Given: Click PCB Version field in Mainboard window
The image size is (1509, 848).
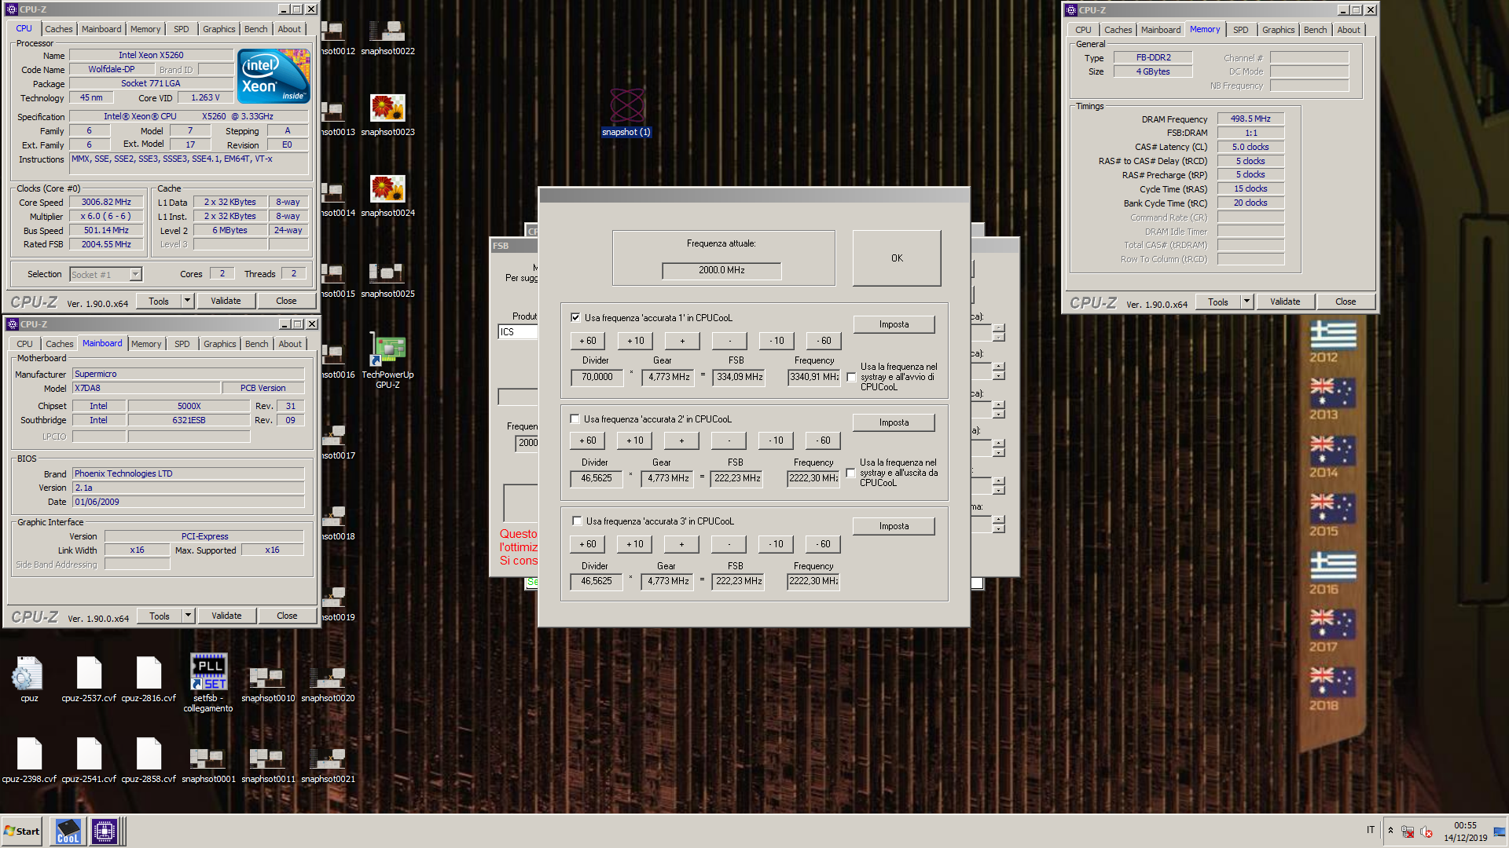Looking at the screenshot, I should click(263, 388).
